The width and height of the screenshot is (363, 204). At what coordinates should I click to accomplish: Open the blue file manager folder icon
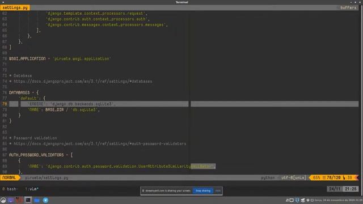(37, 200)
